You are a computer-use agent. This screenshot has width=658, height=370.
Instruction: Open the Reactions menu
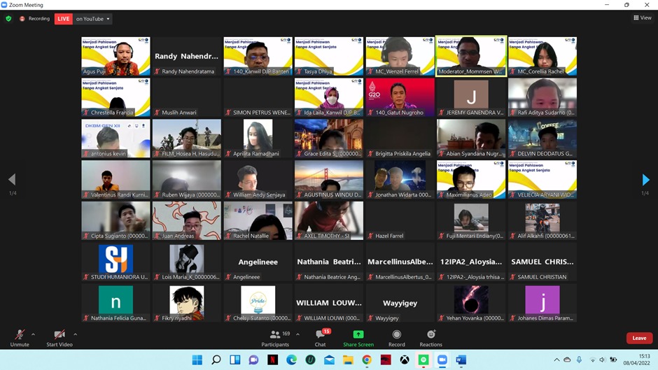430,335
